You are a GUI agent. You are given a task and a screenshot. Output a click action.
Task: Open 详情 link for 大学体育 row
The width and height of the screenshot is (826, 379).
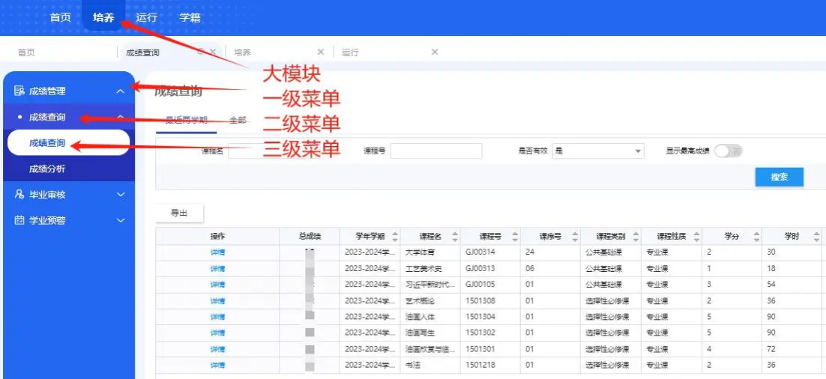(x=217, y=252)
